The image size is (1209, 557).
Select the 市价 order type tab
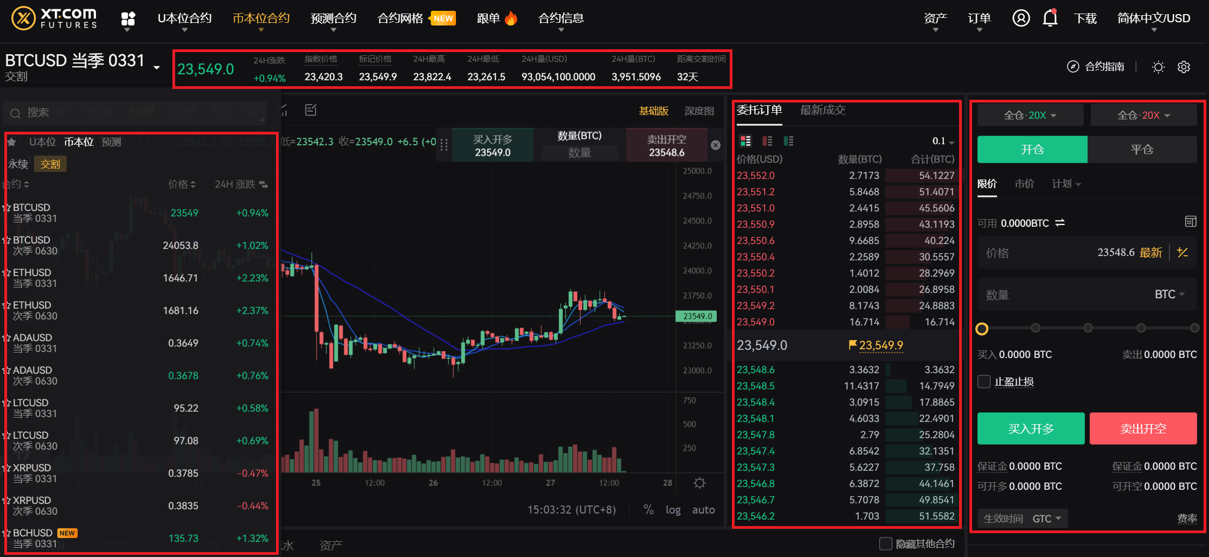pos(1024,184)
